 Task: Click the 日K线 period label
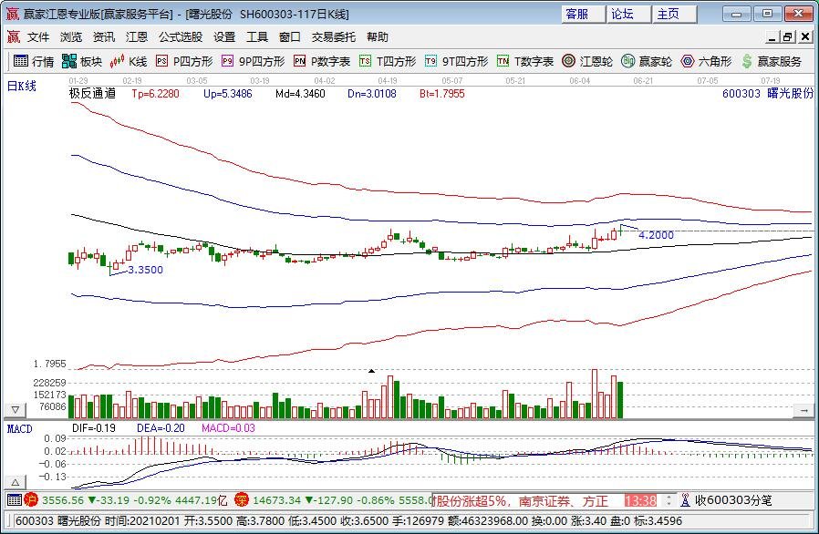coord(21,87)
